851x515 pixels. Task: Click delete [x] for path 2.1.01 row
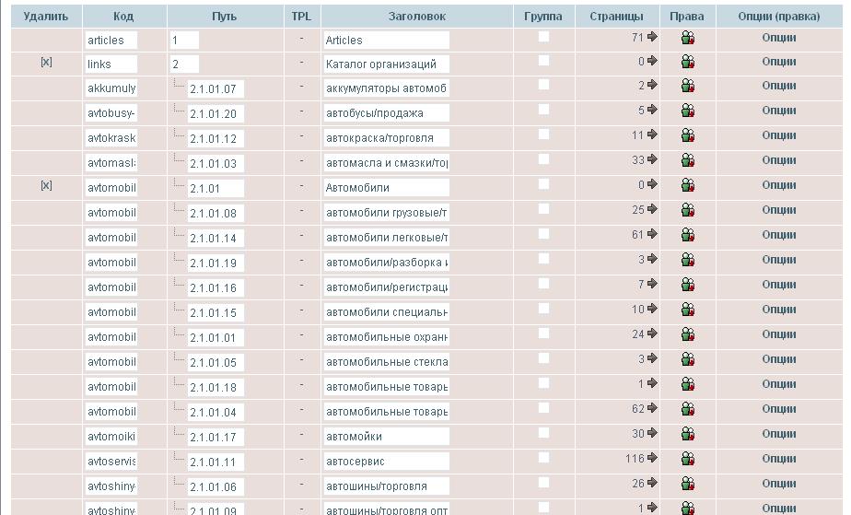46,186
